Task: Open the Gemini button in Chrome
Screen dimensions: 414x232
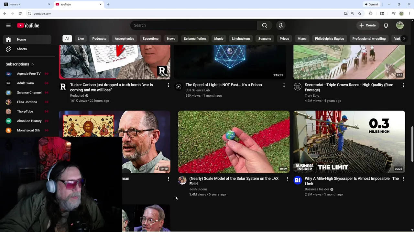Action: click(x=371, y=5)
